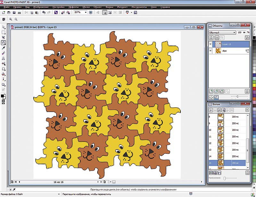Select the Rectangle Mask tool
The image size is (256, 197).
[x=4, y=32]
